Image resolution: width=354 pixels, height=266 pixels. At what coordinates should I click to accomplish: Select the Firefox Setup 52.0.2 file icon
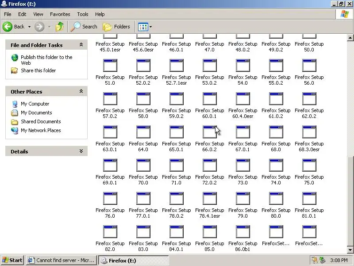click(x=143, y=65)
